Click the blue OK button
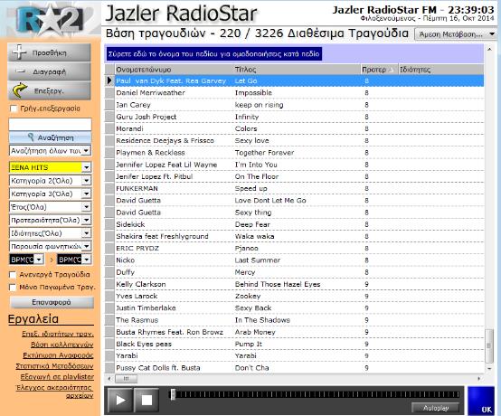Viewport: 501px width, 416px height. [481, 401]
